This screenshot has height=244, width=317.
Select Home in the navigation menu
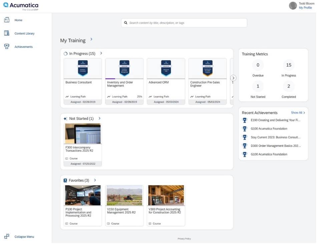click(18, 20)
